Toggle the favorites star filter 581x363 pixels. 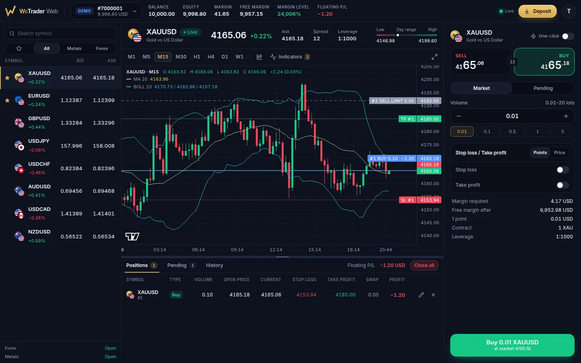[x=19, y=49]
